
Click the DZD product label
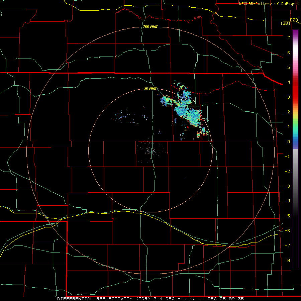click(x=294, y=20)
